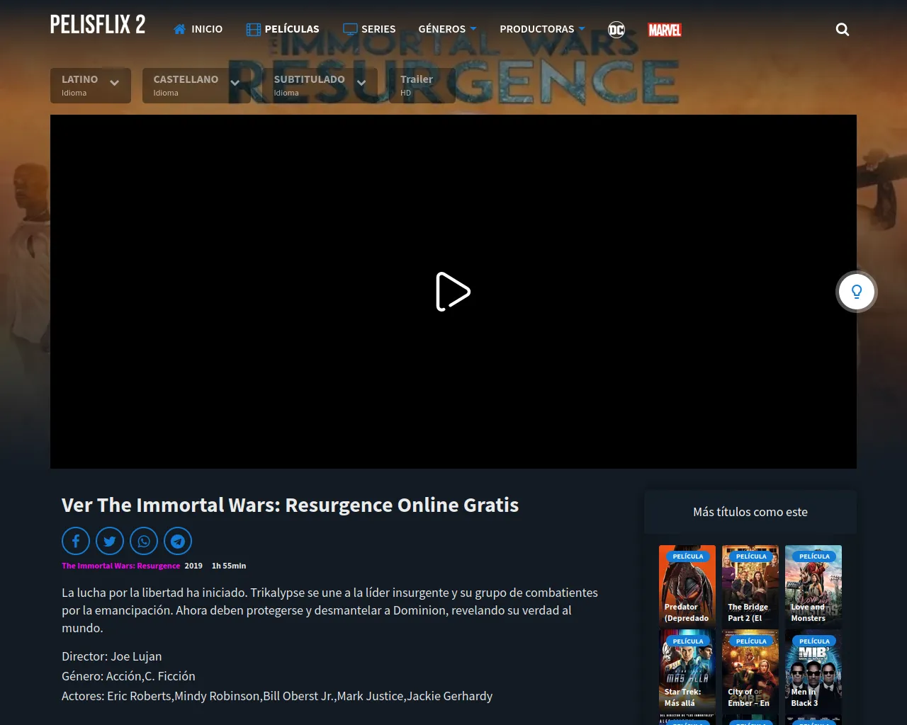Share via Telegram
Screen dimensions: 907x725
pos(178,541)
